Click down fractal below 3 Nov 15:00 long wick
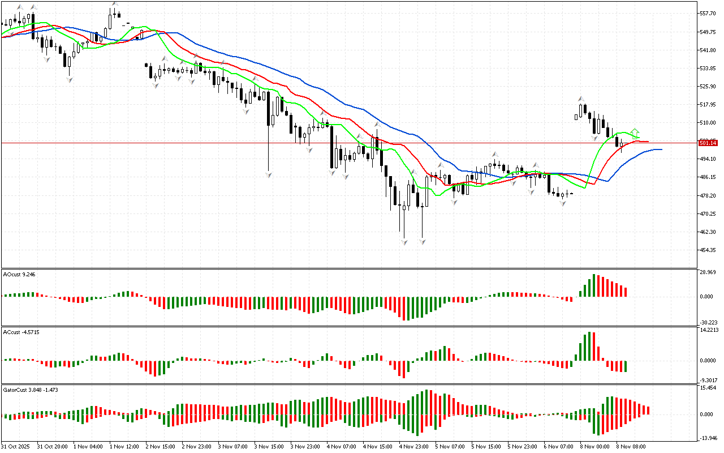724x453 pixels. [268, 176]
